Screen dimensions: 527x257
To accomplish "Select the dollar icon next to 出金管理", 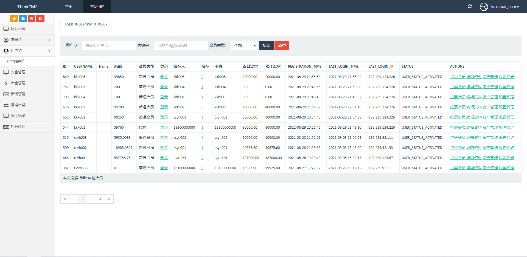I will (6, 83).
